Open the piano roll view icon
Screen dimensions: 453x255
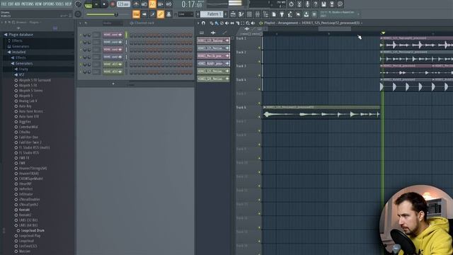(x=241, y=14)
